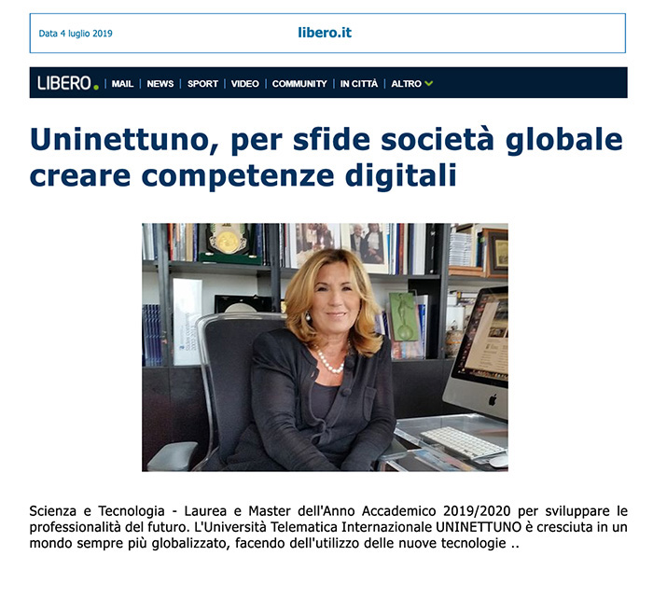Click the green chevron next to ALTRO
Viewport: 653px width, 598px height.
coord(428,84)
